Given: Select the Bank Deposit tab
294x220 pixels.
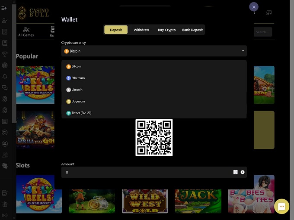Looking at the screenshot, I should click(x=192, y=30).
